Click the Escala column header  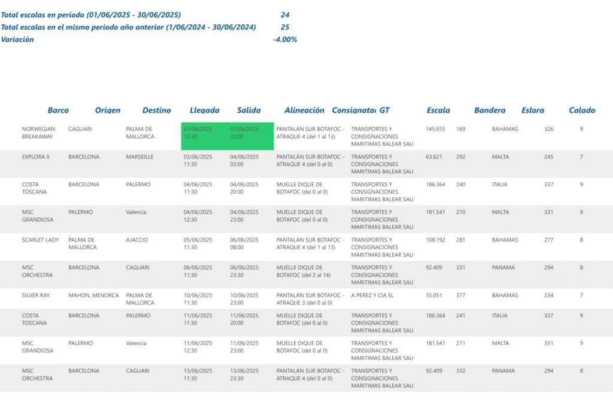(x=438, y=111)
